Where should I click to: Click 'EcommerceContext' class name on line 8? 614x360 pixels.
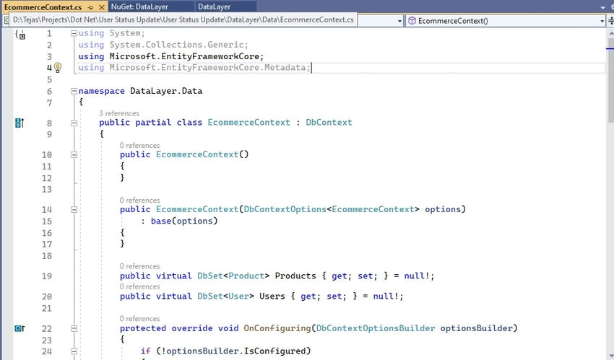click(x=249, y=123)
